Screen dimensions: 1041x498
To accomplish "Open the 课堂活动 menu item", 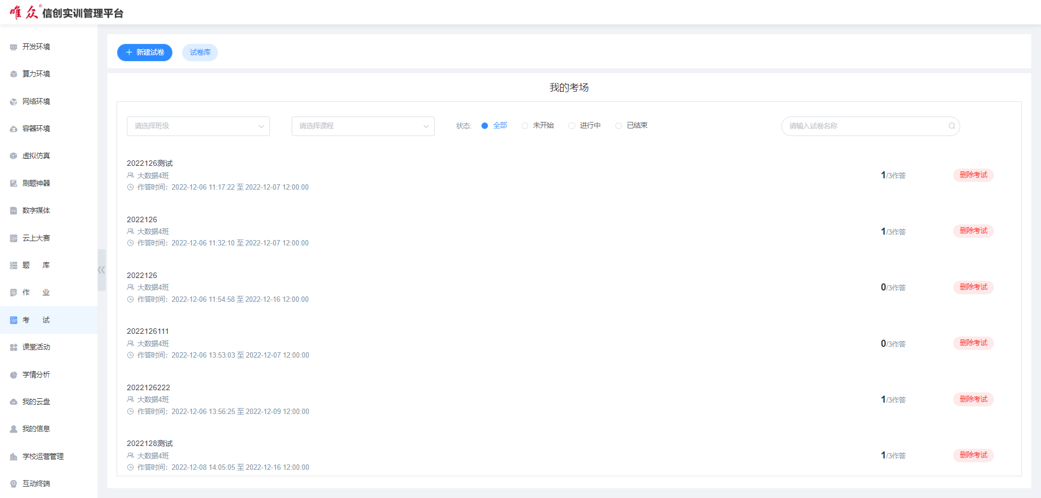I will click(36, 347).
